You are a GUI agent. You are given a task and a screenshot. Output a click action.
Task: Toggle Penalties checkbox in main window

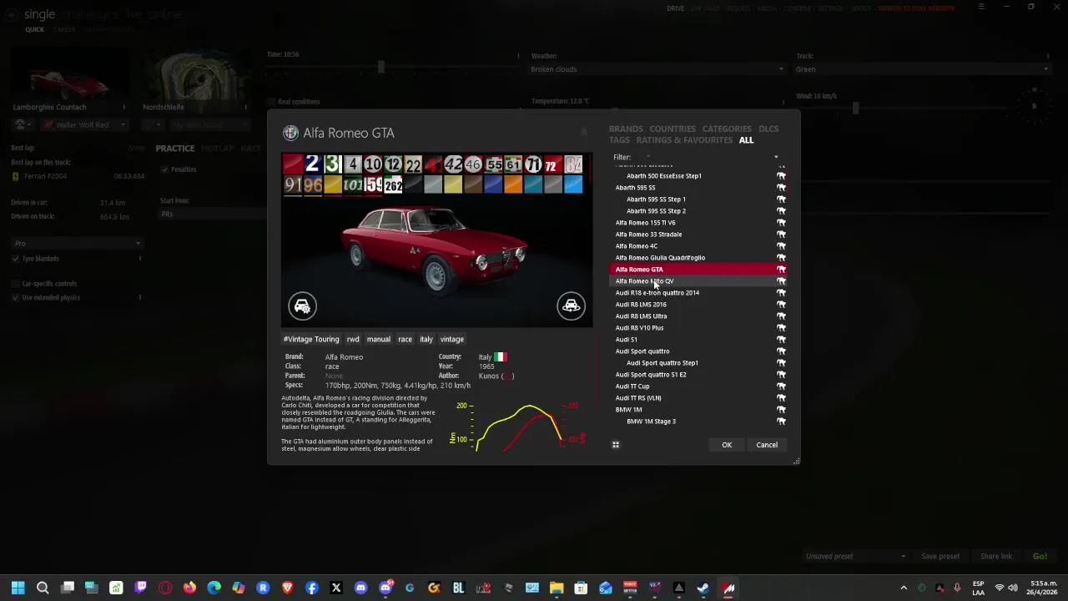pyautogui.click(x=164, y=169)
